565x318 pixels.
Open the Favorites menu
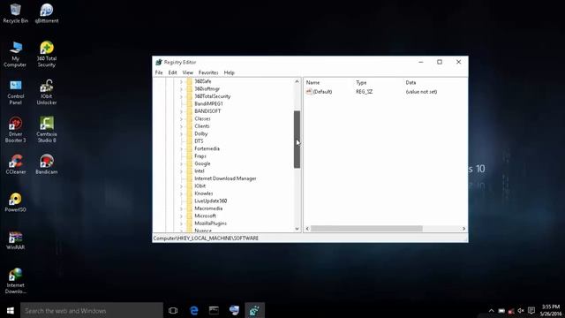click(208, 72)
